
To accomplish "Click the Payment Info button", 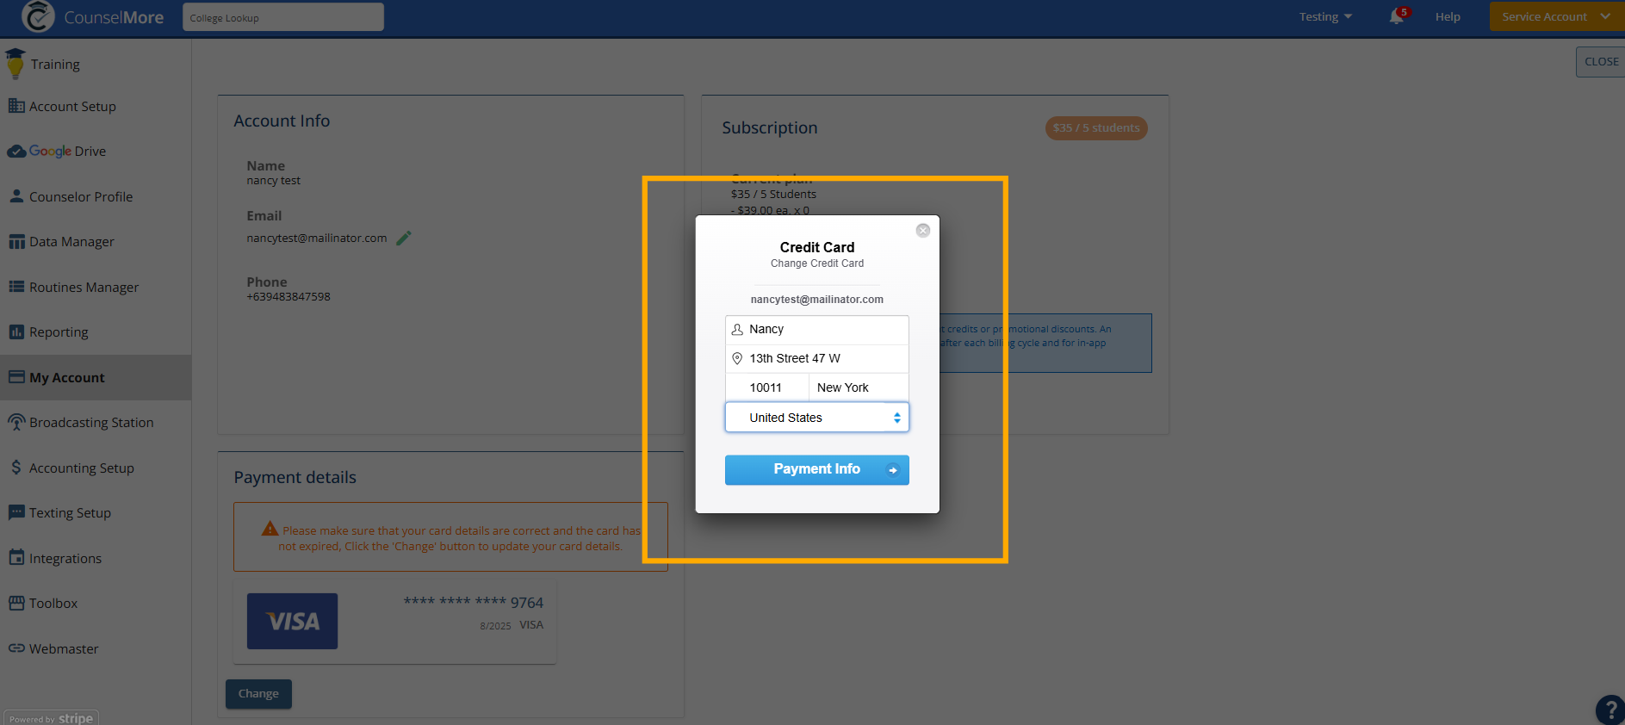I will click(817, 469).
